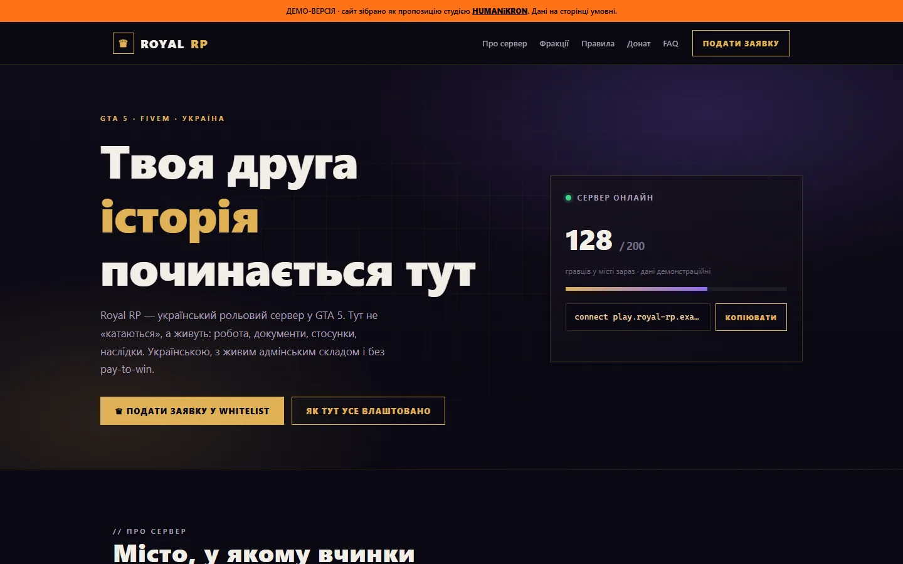
Task: Click the Місто, у якому вчинки heading
Action: coord(264,553)
